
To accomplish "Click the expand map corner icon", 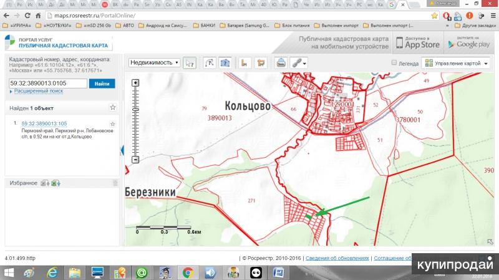I will [490, 242].
